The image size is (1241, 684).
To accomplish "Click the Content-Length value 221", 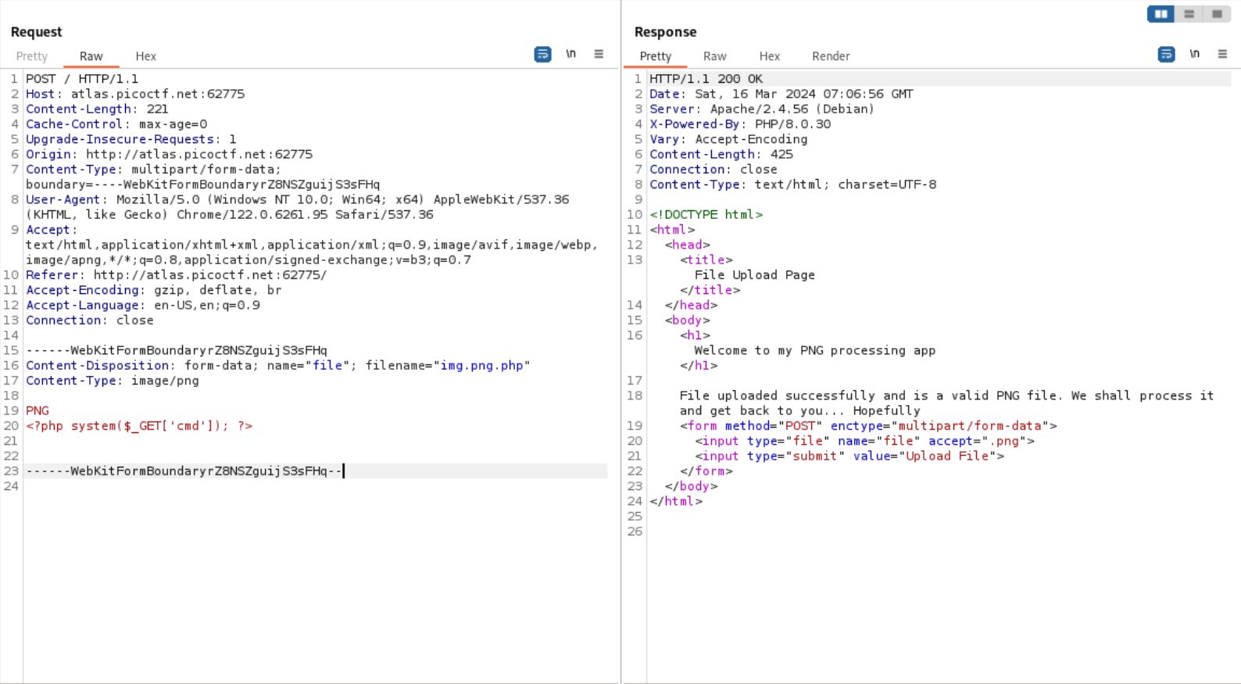I will [157, 109].
